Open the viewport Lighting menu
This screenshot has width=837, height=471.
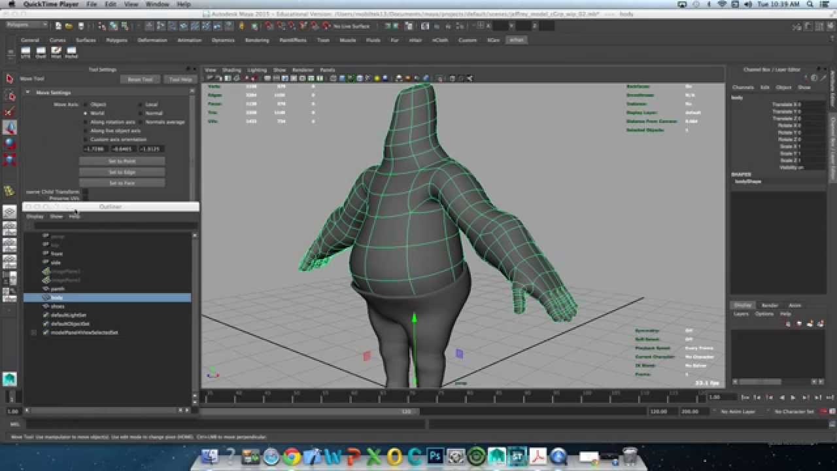point(257,70)
